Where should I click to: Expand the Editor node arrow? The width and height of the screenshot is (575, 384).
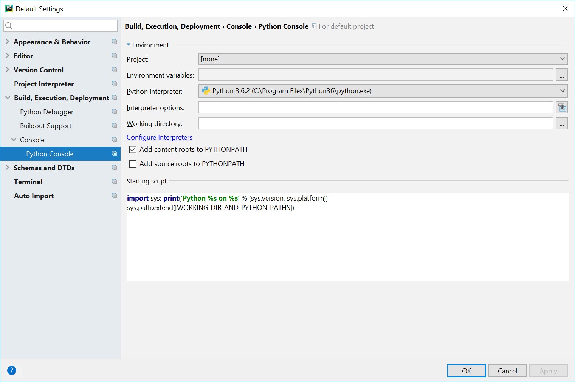click(x=7, y=56)
